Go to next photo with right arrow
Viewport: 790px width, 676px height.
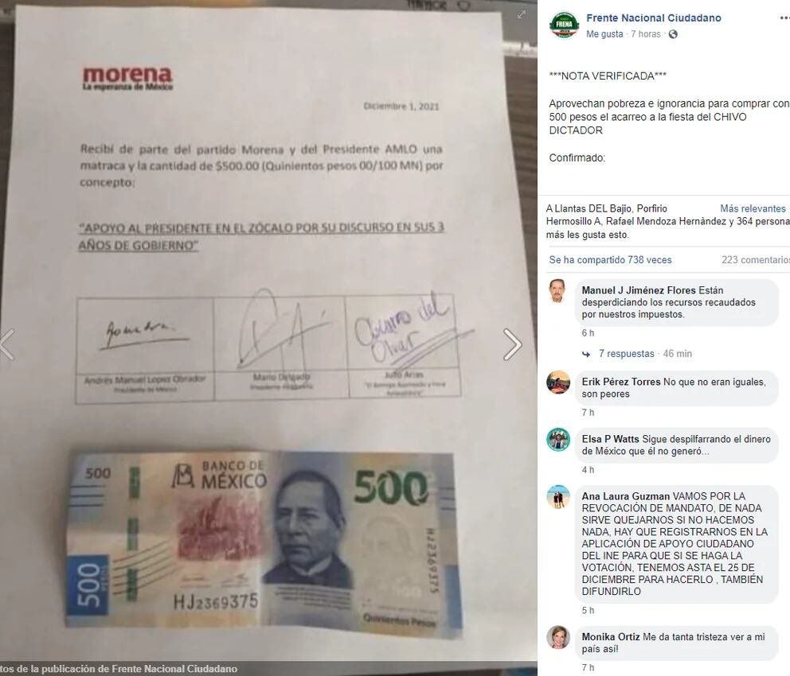pos(512,344)
